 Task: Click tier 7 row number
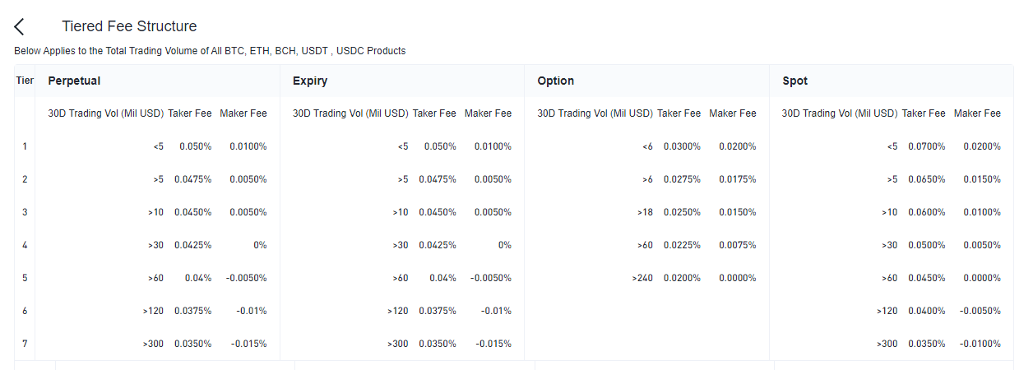pyautogui.click(x=25, y=344)
